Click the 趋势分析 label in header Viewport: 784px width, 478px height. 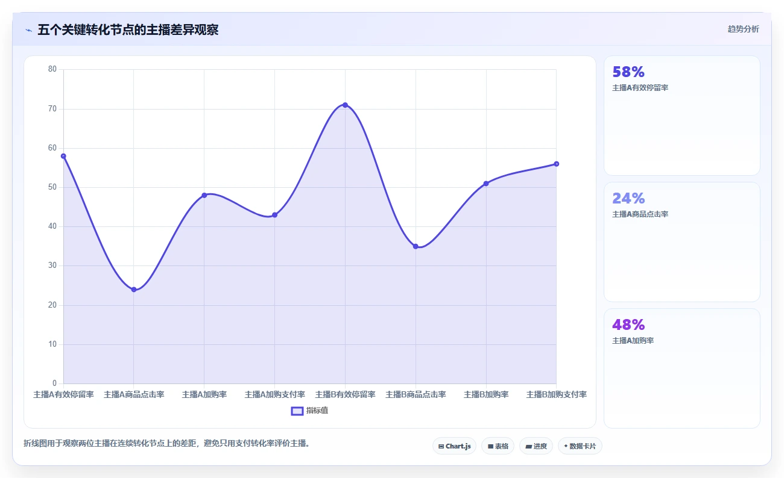[x=744, y=29]
